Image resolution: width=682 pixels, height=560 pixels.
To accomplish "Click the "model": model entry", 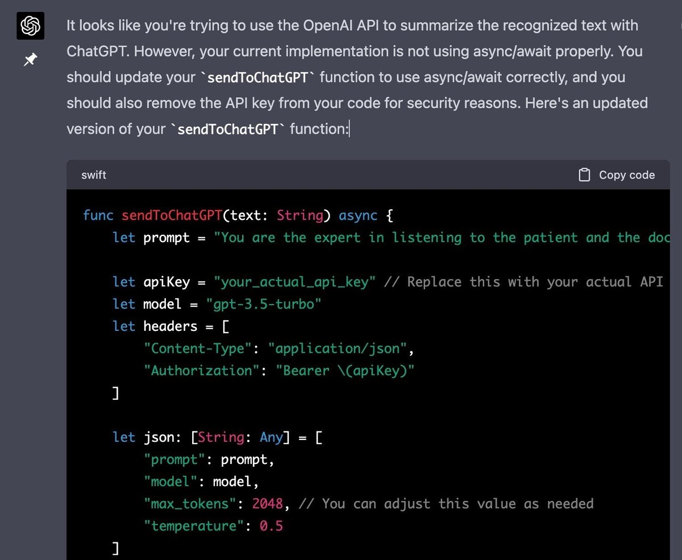I will 201,482.
